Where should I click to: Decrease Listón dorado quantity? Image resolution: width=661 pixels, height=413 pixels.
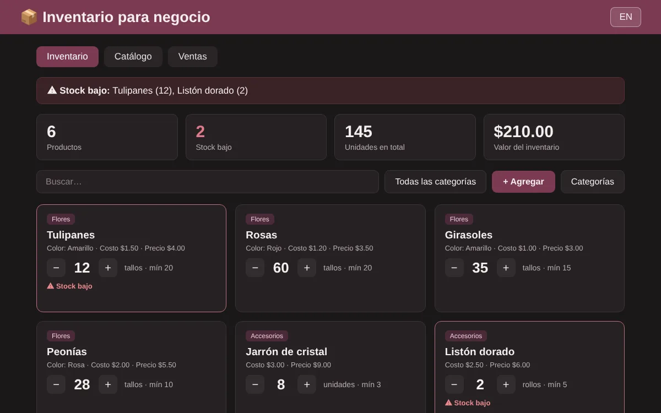pyautogui.click(x=454, y=384)
